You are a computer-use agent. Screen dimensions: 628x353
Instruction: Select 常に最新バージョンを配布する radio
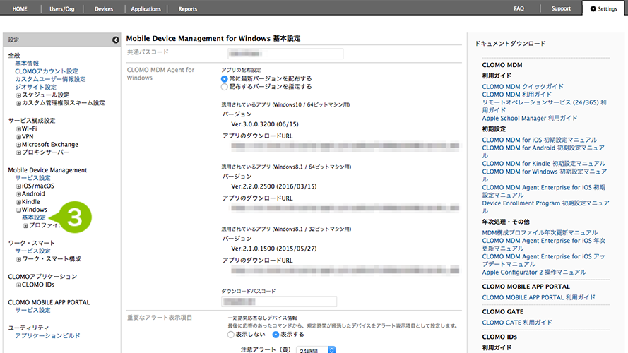point(225,79)
